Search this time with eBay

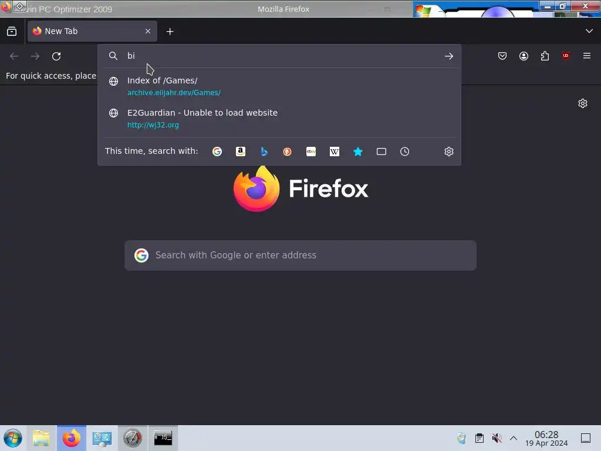[311, 152]
